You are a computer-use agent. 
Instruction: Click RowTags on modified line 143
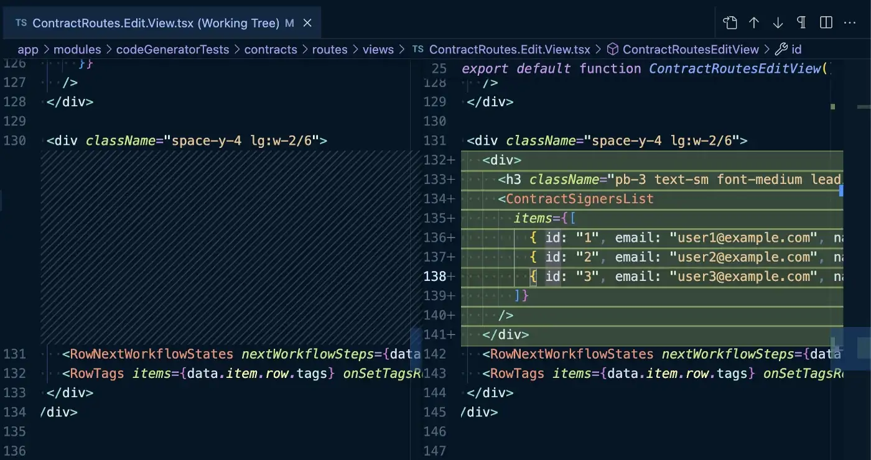pos(517,373)
